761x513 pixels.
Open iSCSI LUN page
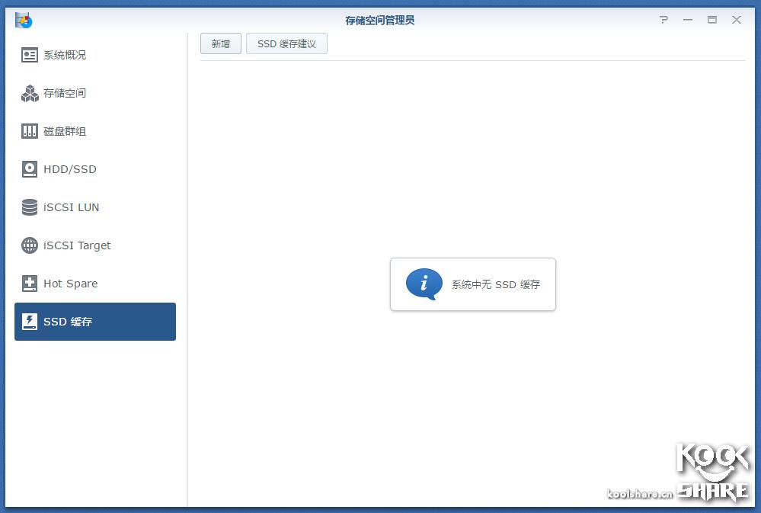coord(95,207)
